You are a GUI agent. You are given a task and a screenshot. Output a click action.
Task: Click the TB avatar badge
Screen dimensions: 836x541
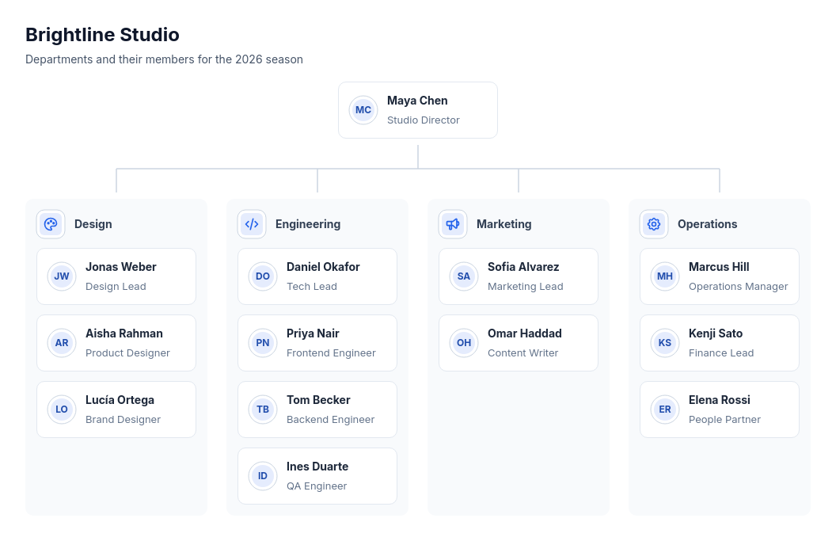(263, 410)
